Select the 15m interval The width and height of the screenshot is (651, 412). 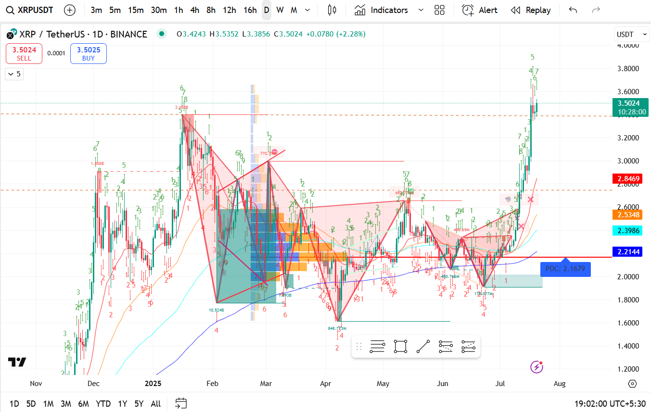(136, 10)
